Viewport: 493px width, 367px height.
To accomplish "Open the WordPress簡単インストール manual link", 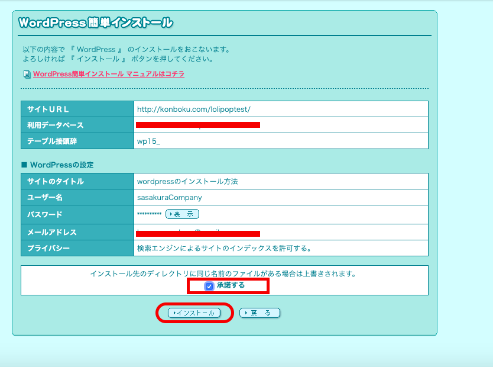I will [x=109, y=74].
